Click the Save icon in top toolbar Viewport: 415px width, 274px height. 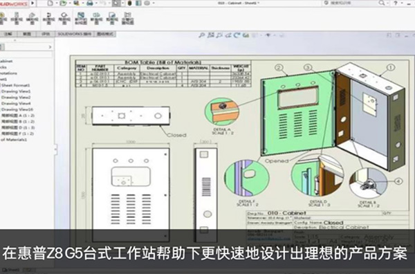77,3
